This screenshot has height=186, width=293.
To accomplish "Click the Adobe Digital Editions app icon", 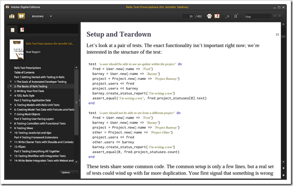I will pos(7,7).
